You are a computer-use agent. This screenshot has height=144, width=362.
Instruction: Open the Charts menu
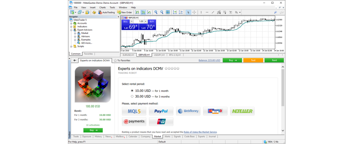click(102, 7)
